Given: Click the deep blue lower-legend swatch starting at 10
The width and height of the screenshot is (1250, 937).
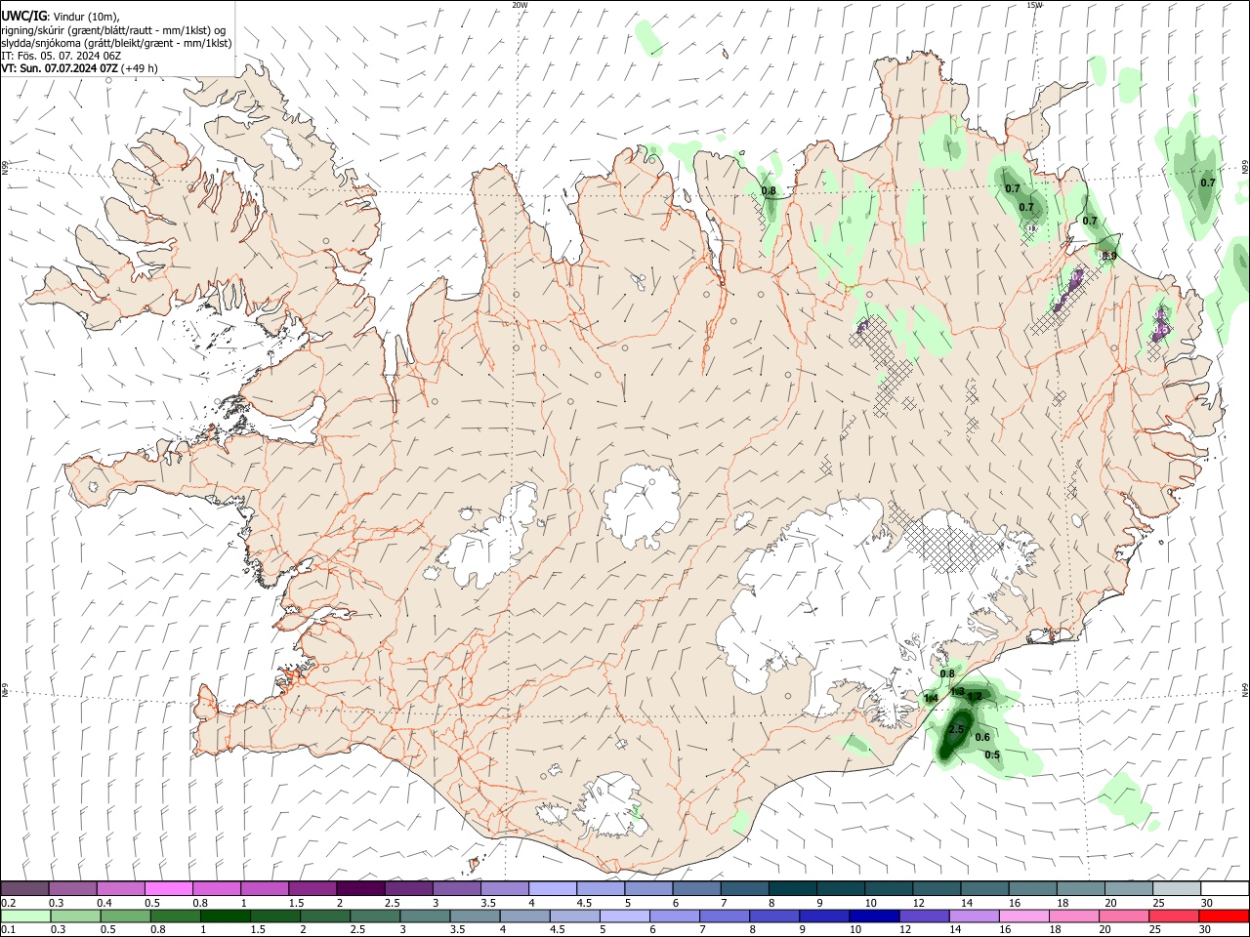Looking at the screenshot, I should point(873,916).
